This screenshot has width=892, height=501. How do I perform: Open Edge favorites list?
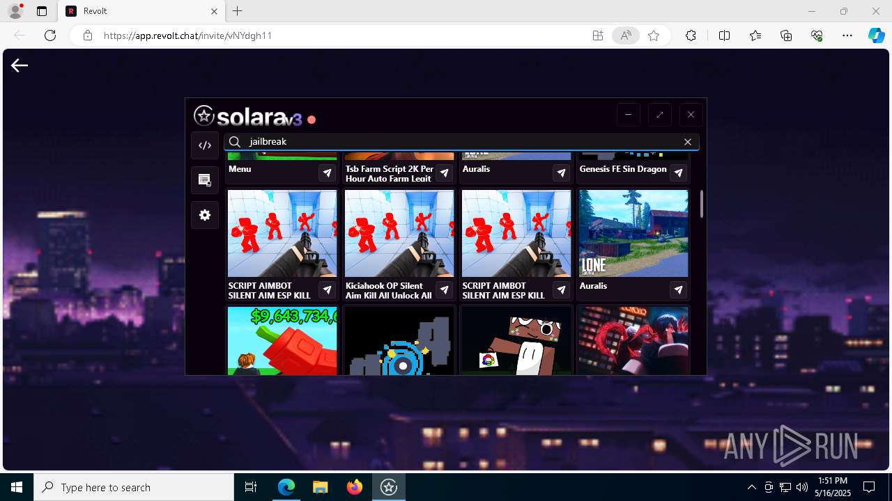coord(755,35)
